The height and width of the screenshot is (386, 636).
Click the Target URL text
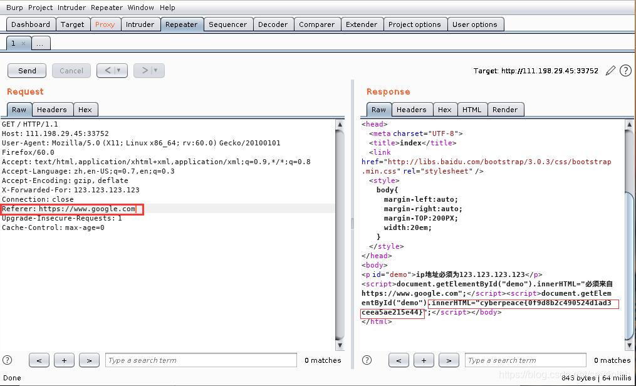[x=535, y=71]
